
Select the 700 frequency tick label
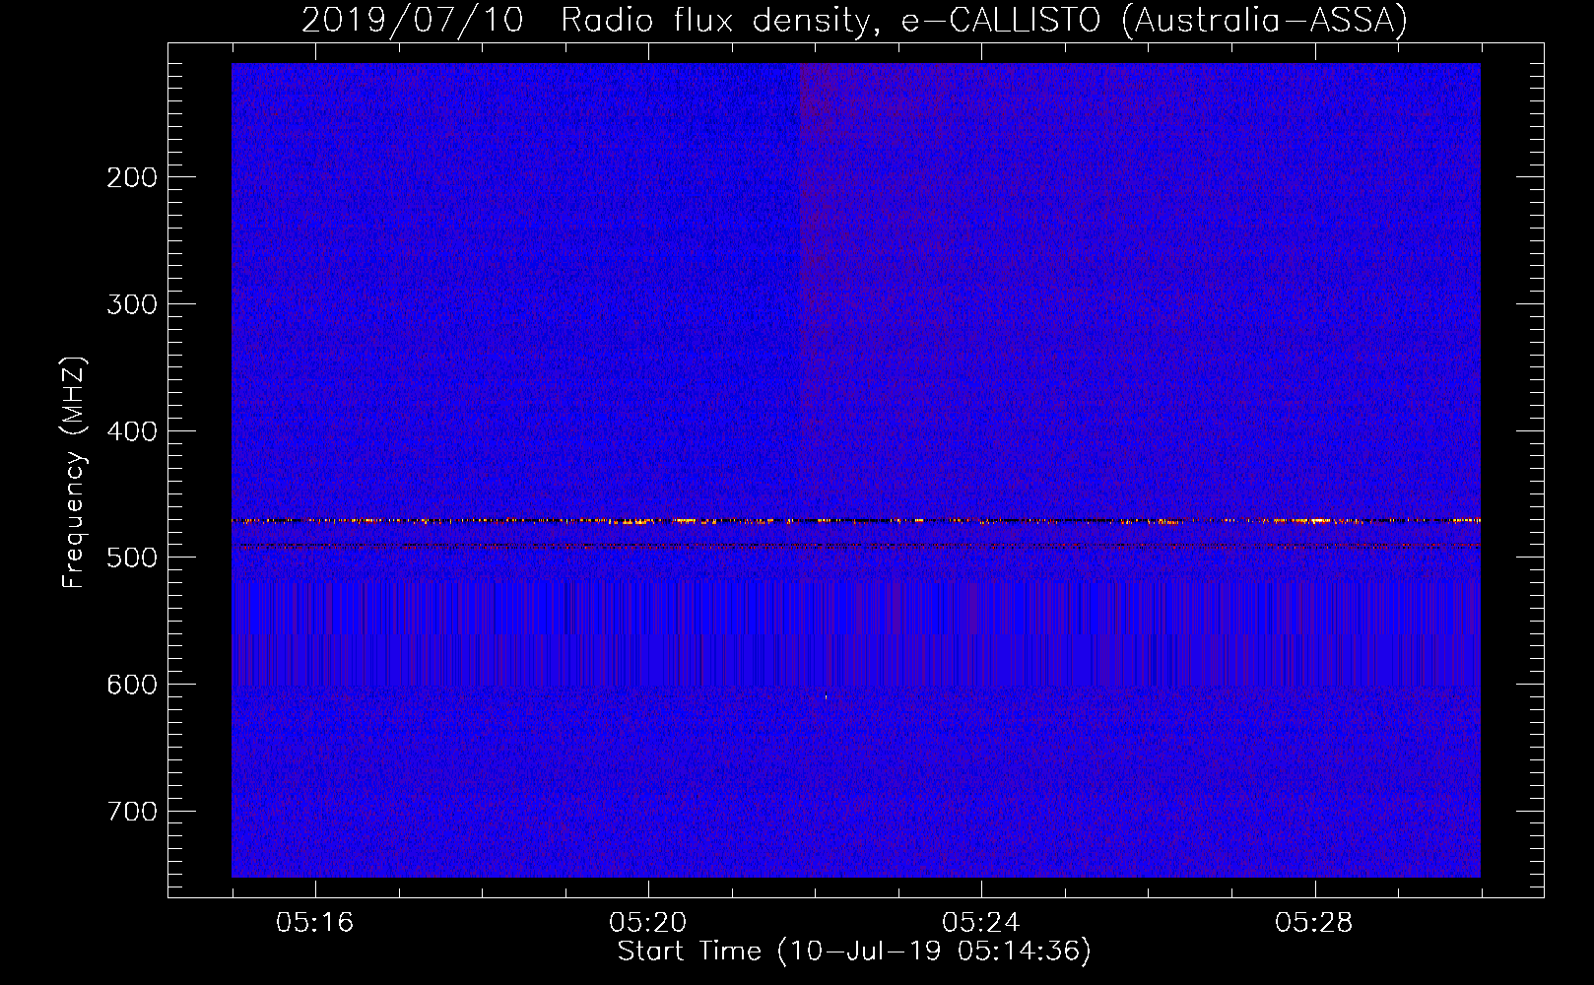pyautogui.click(x=132, y=812)
